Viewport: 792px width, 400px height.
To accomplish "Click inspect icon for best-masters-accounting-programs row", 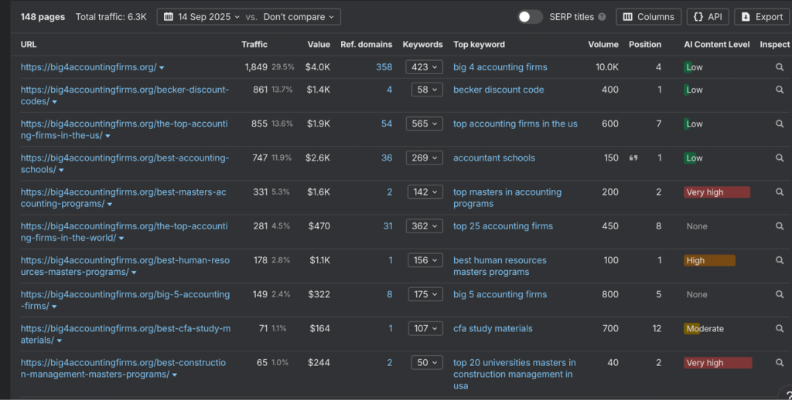I will tap(780, 192).
